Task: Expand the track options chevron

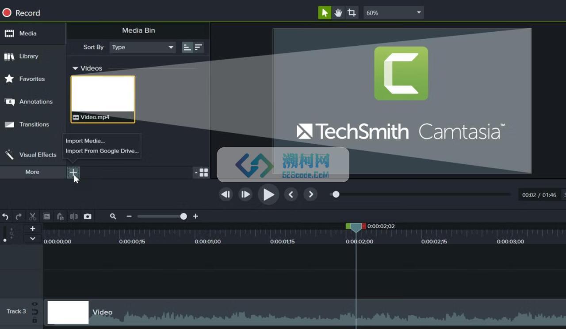Action: point(33,239)
